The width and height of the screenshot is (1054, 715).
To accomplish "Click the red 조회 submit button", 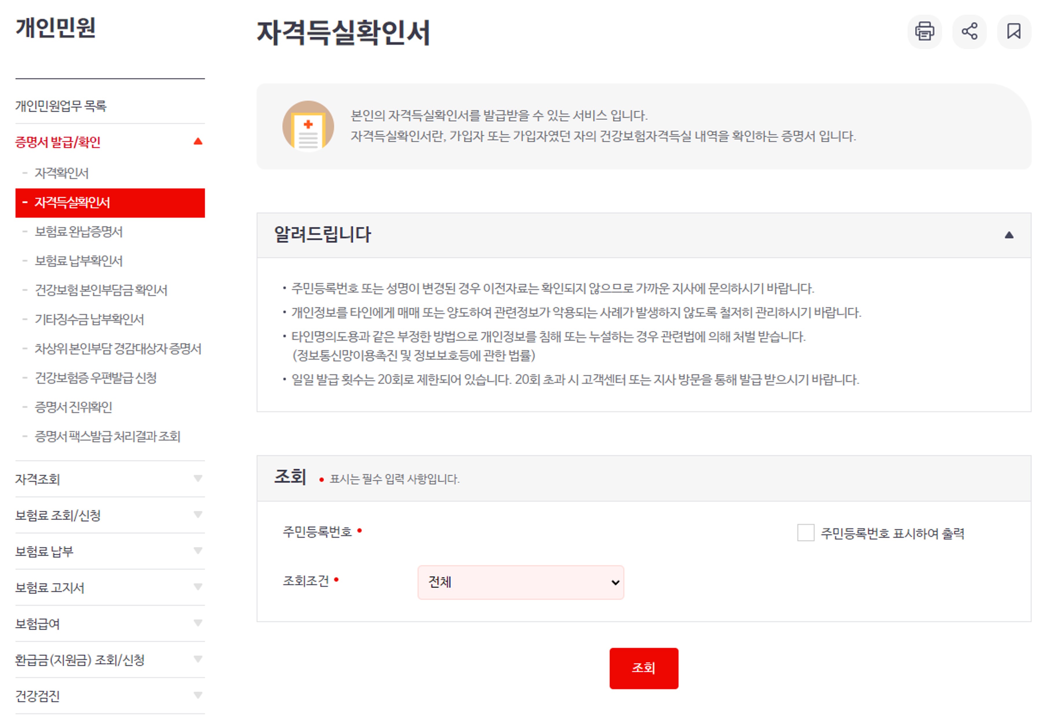I will click(644, 668).
